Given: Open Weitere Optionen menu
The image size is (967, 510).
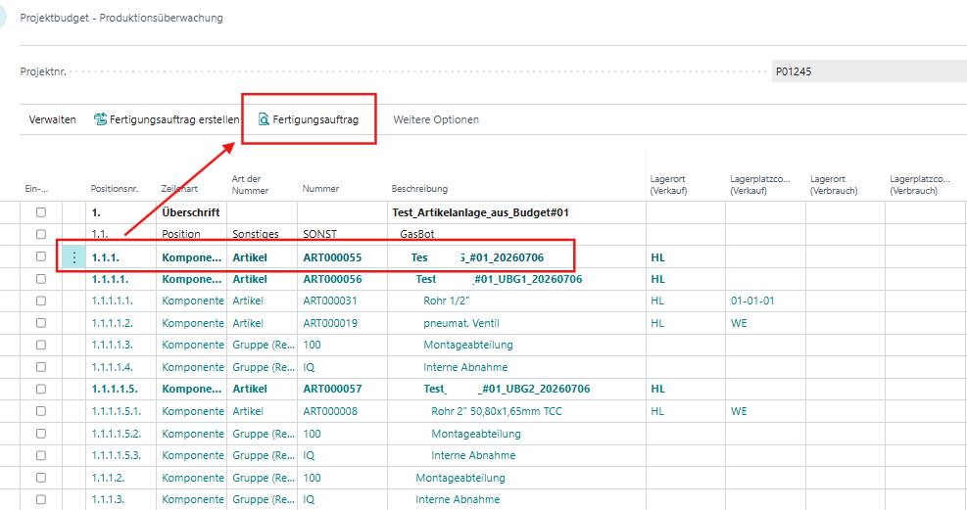Looking at the screenshot, I should [x=436, y=119].
